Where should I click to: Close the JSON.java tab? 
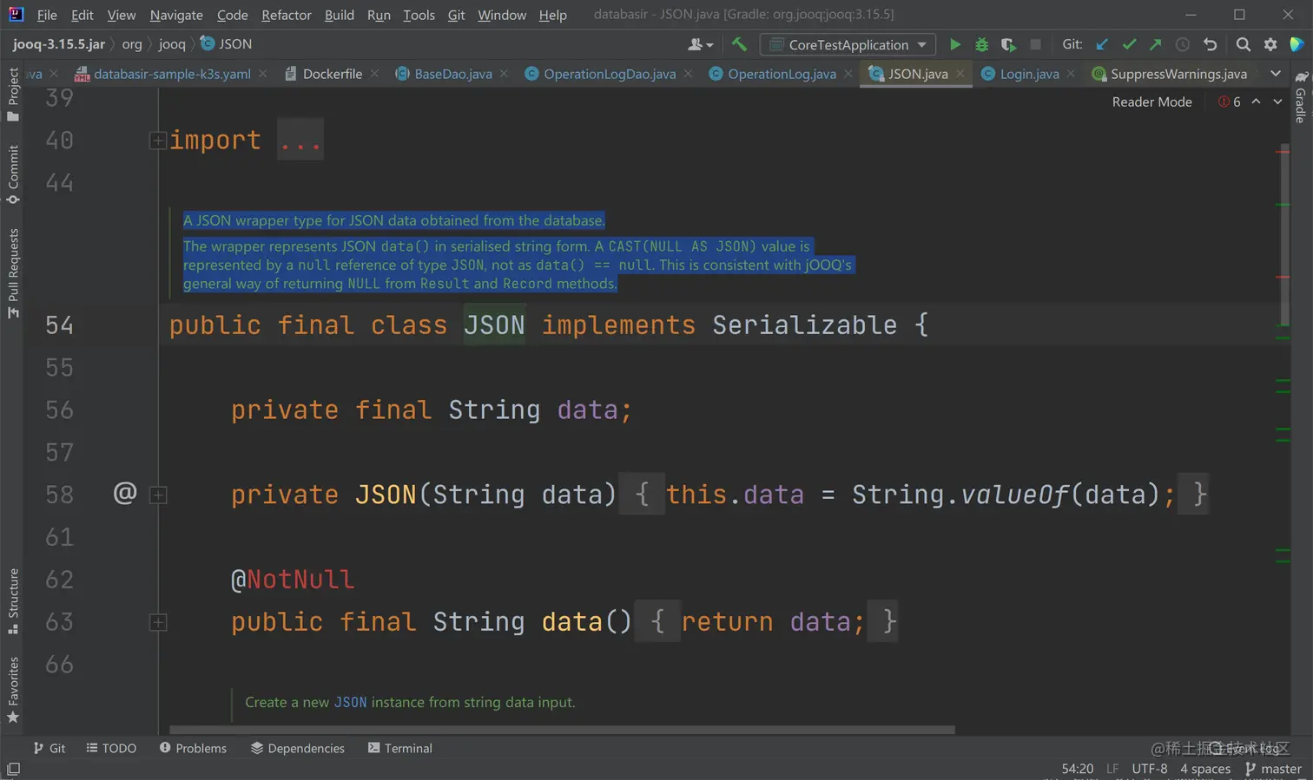pyautogui.click(x=960, y=74)
